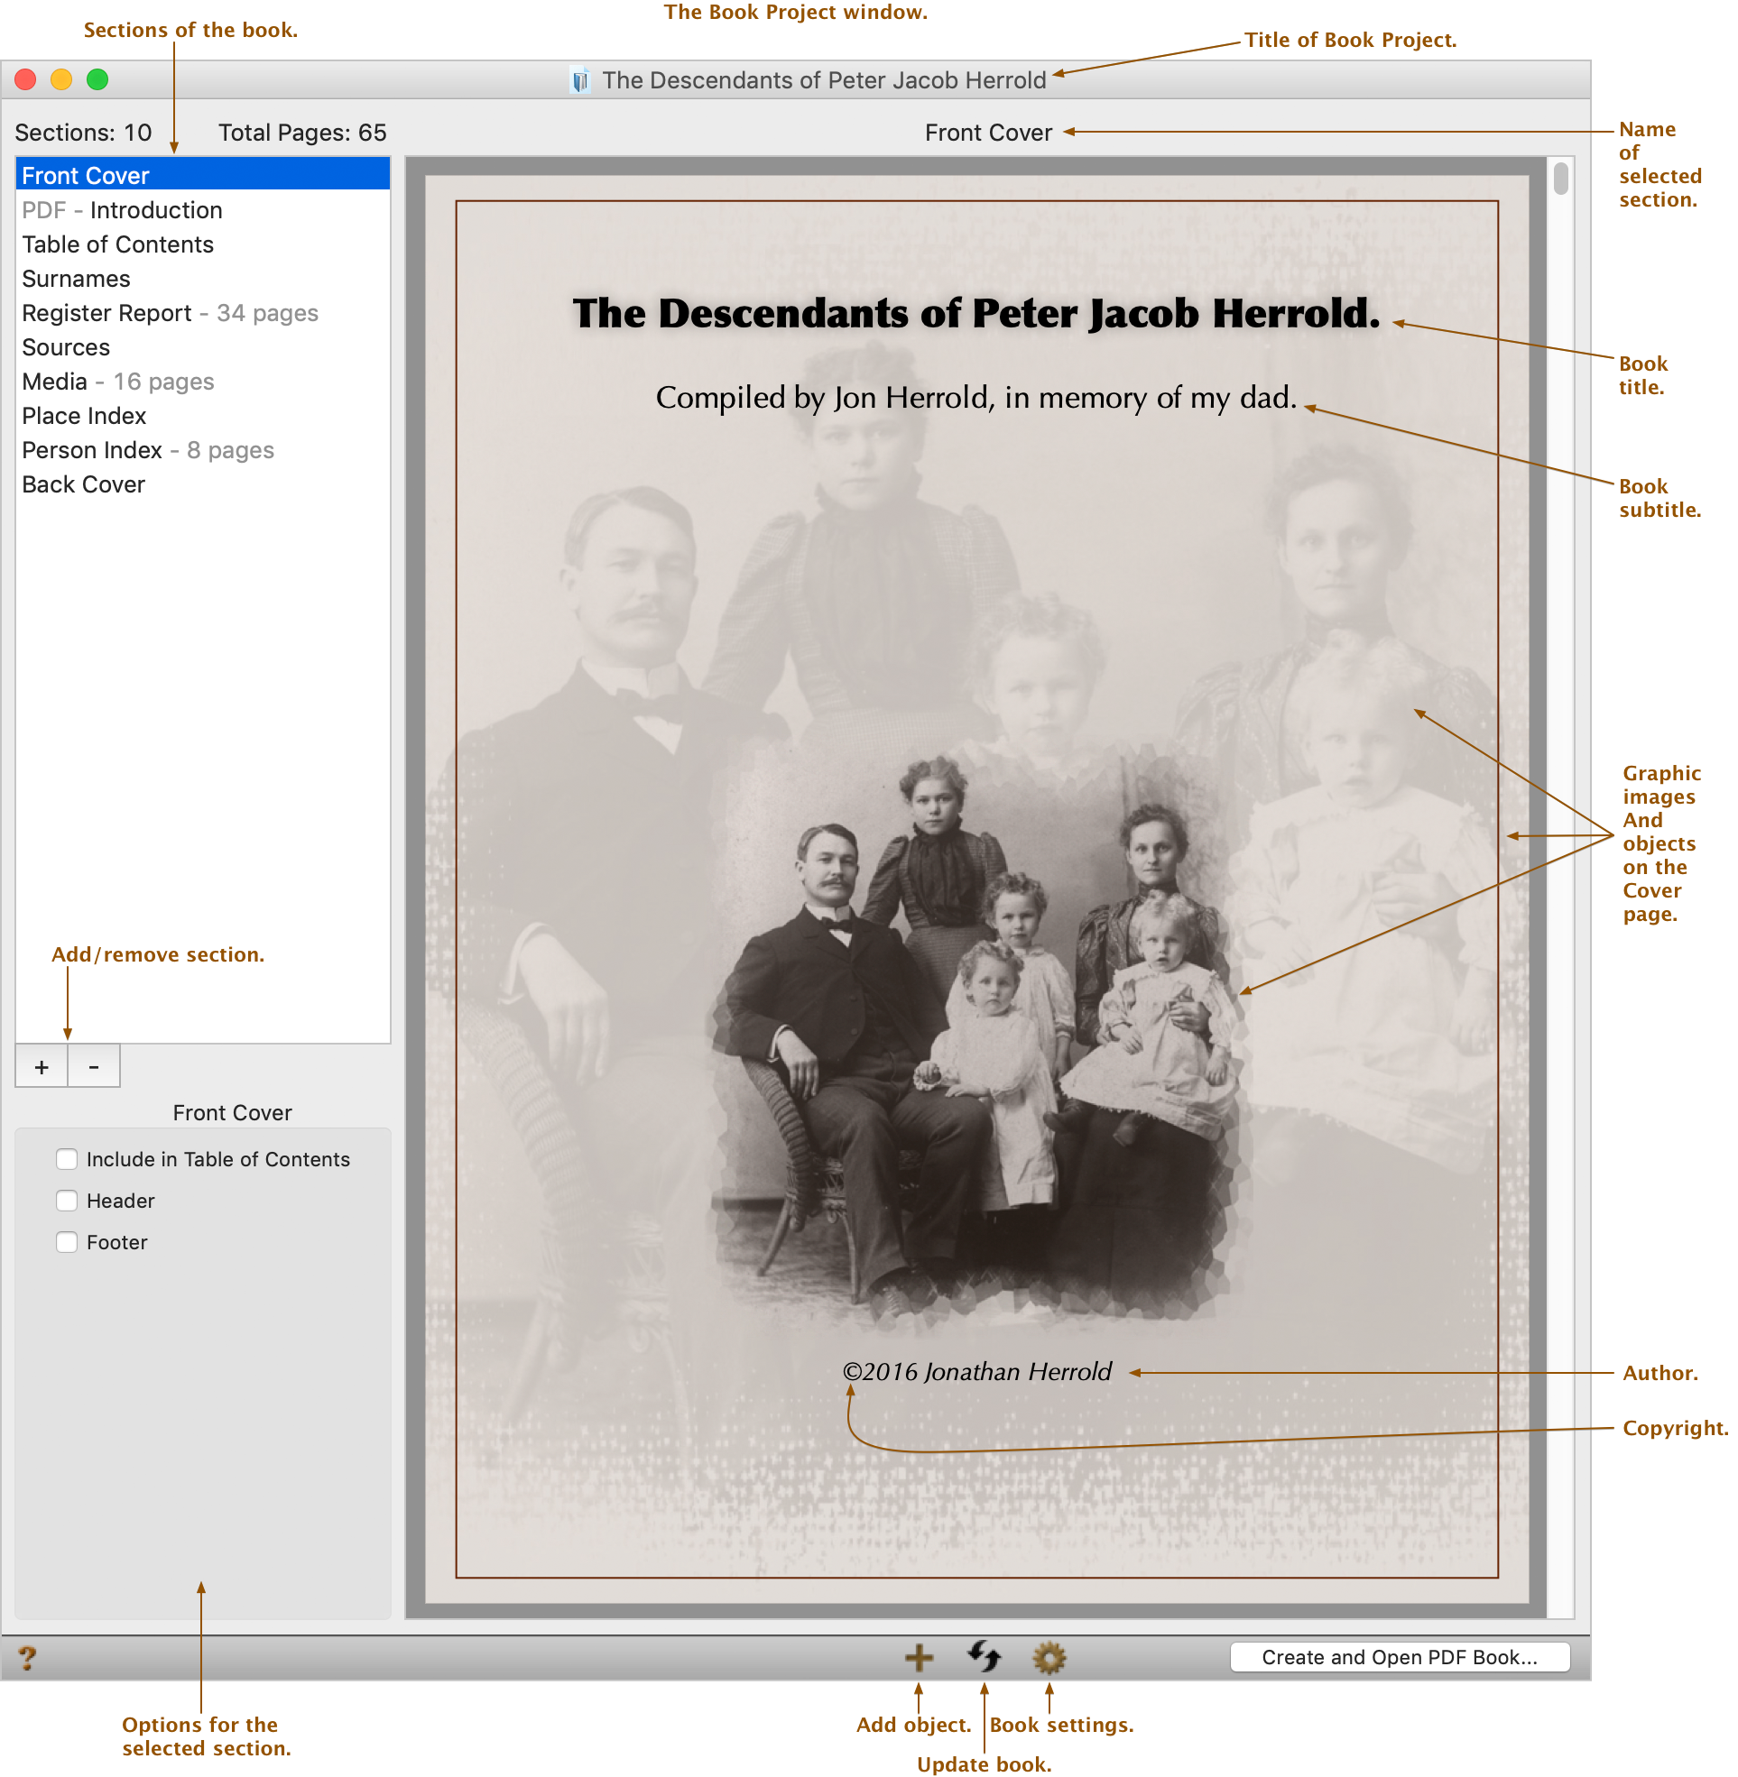Viewport: 1738px width, 1777px height.
Task: Click the 'Sections: 10' label
Action: (x=83, y=133)
